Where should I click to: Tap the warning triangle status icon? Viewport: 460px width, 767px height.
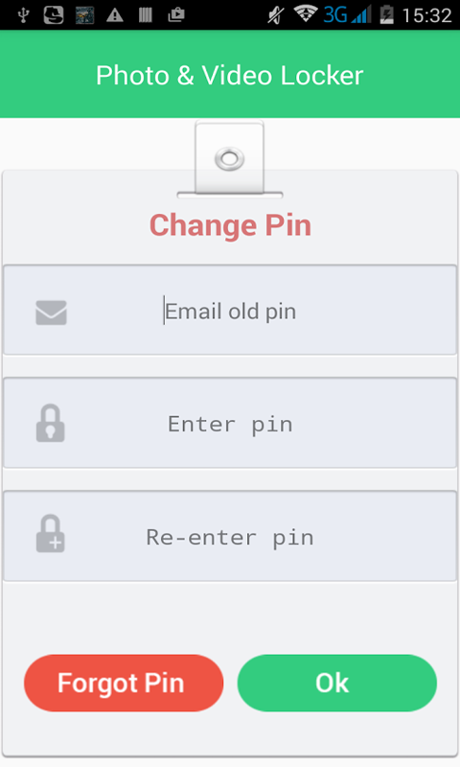click(x=115, y=15)
